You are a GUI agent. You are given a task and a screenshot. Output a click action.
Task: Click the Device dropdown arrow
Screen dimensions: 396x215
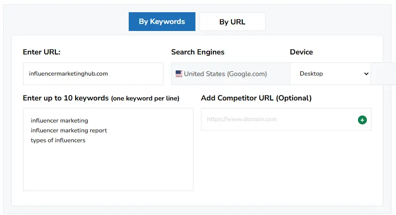[366, 74]
